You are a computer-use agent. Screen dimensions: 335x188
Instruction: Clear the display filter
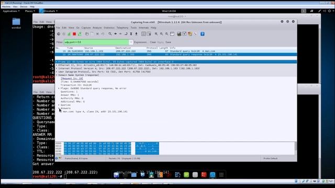pyautogui.click(x=153, y=42)
